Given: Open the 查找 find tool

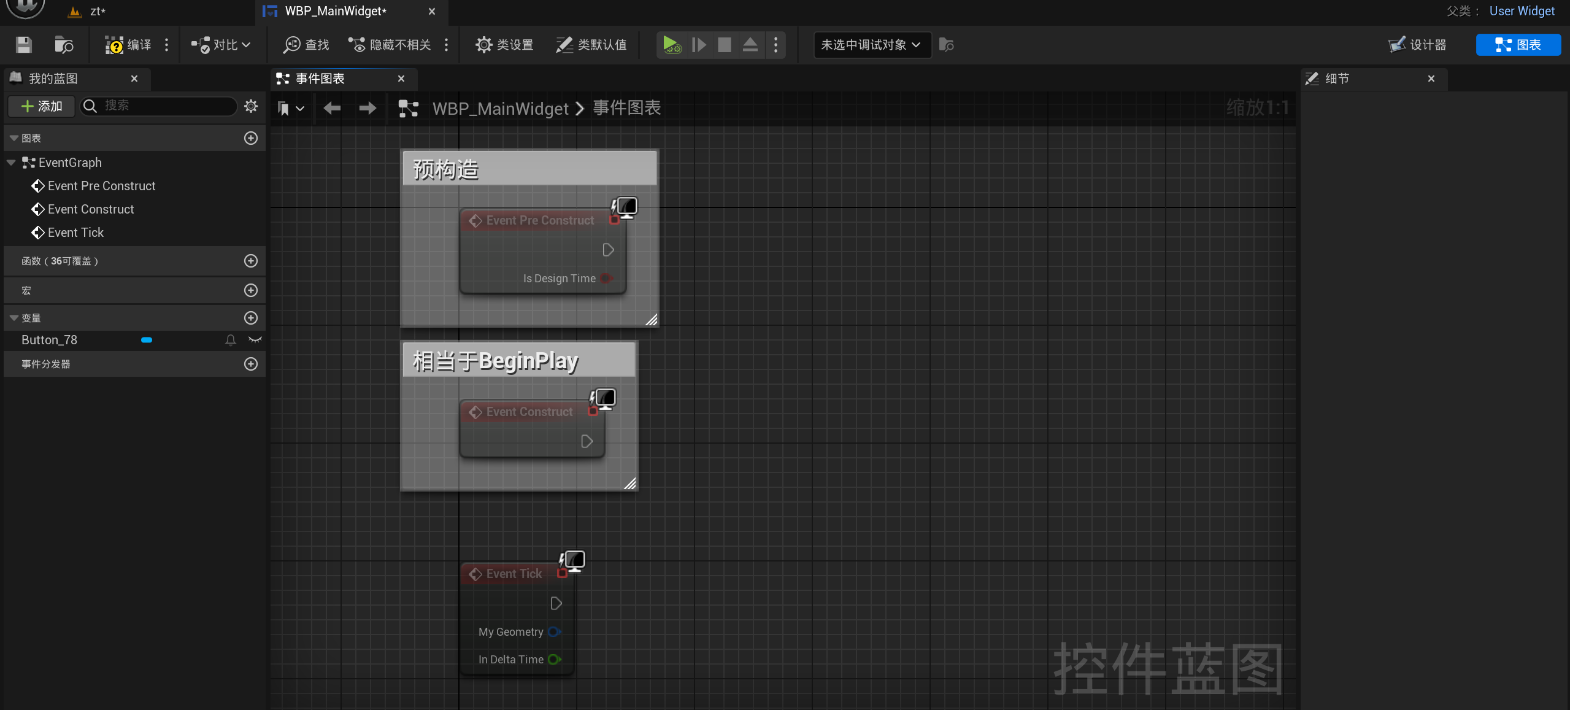Looking at the screenshot, I should pos(305,44).
